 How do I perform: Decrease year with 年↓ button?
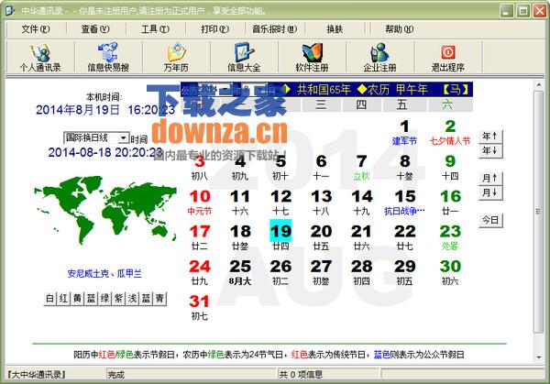[490, 149]
